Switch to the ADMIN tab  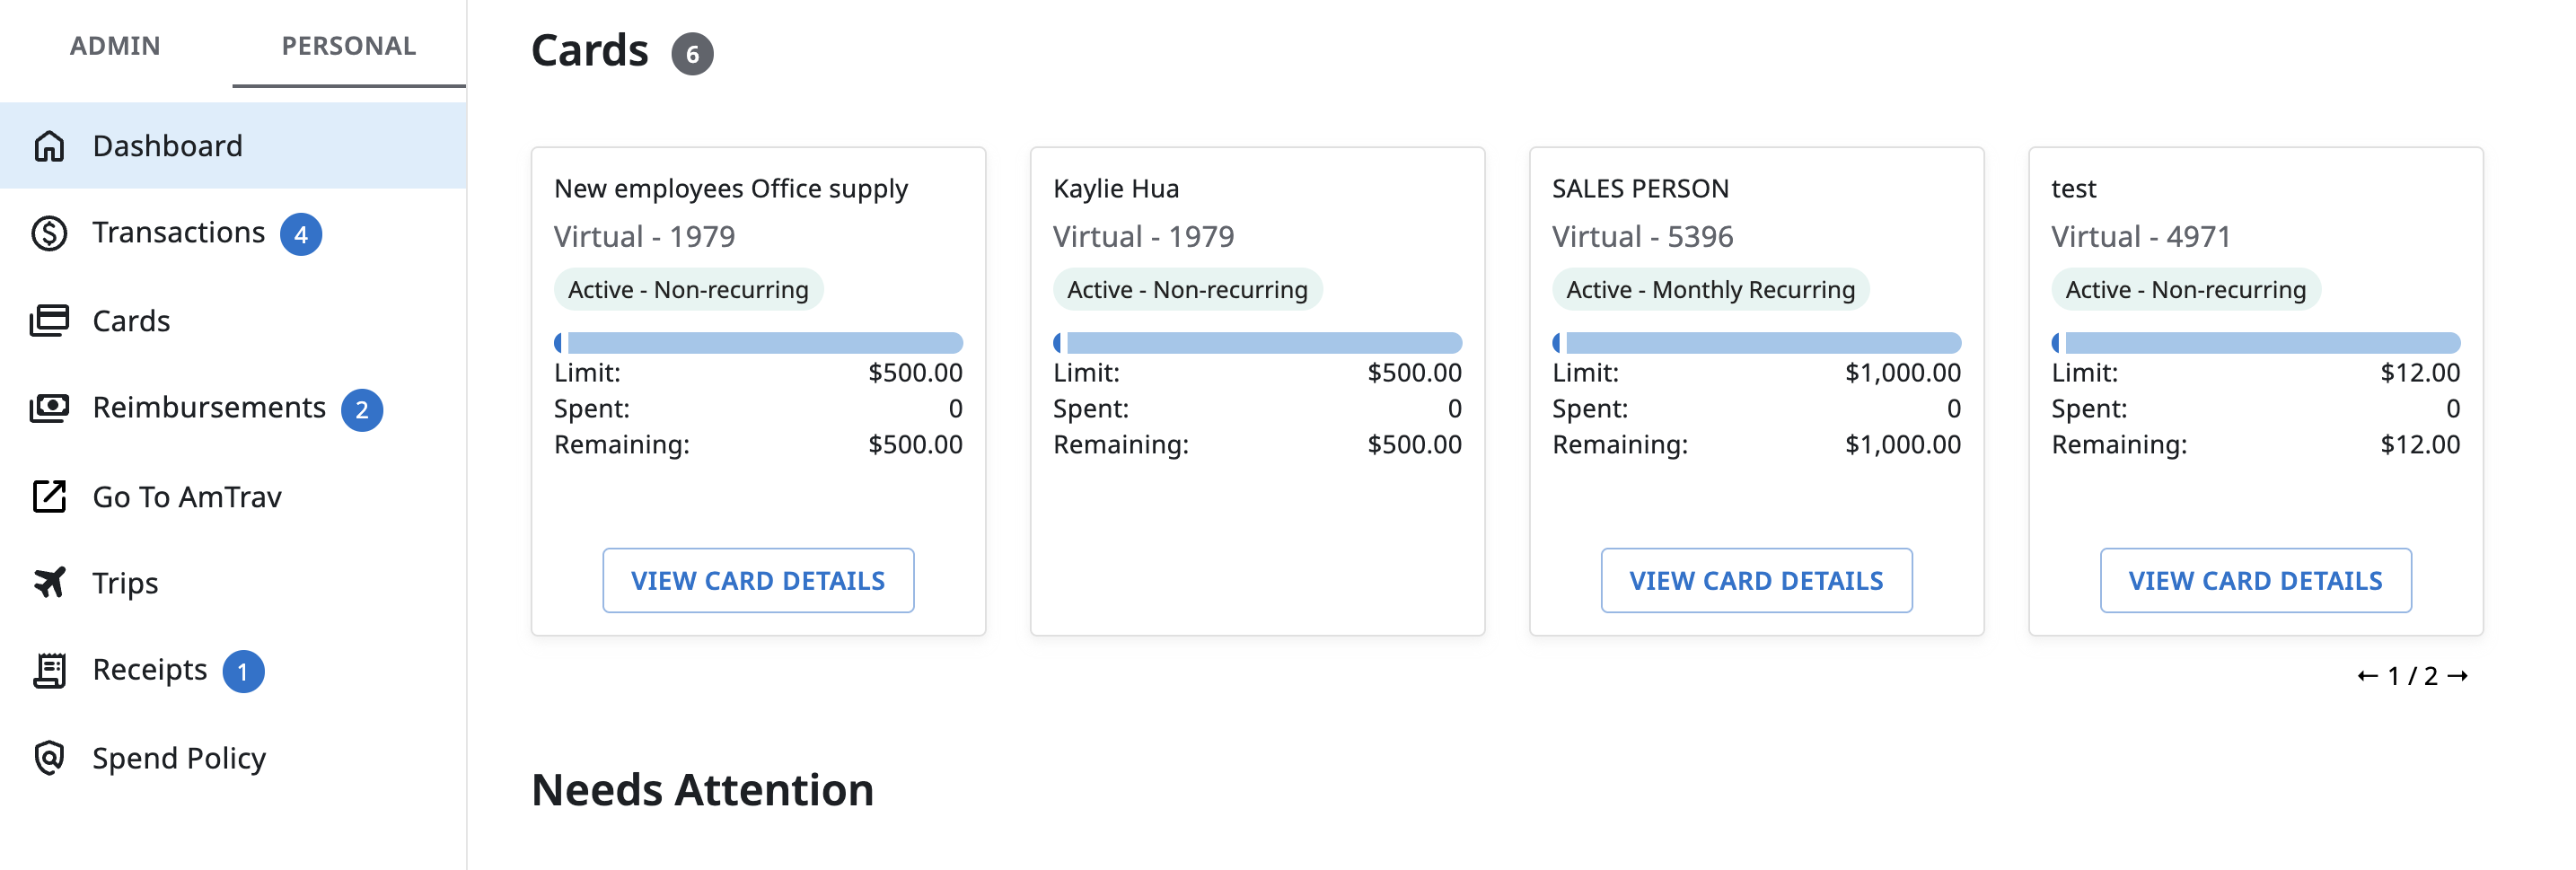point(115,46)
